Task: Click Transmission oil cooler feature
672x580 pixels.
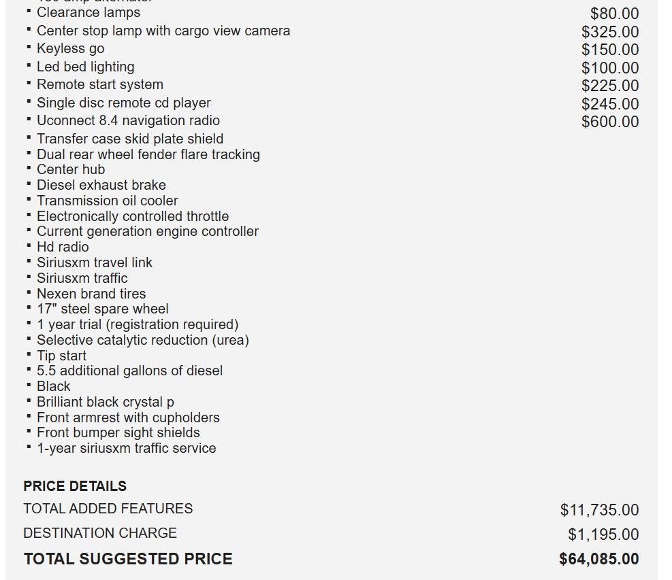Action: click(x=107, y=201)
